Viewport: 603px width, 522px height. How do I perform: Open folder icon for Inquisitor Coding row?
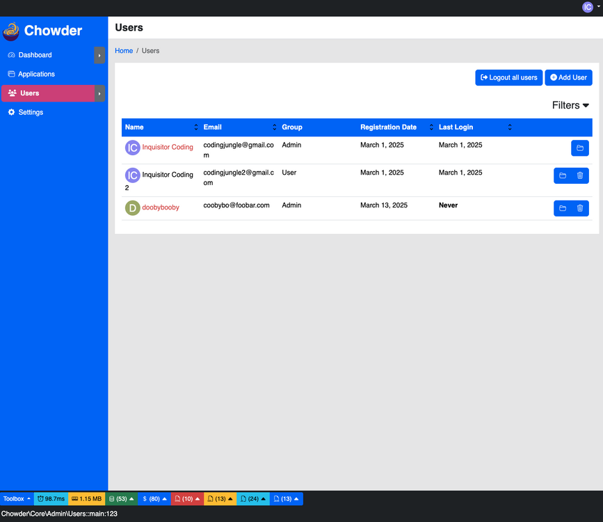click(579, 148)
